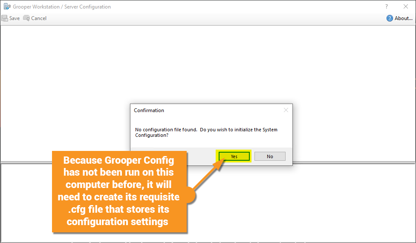The width and height of the screenshot is (416, 243).
Task: Close the Confirmation dialog with X
Action: pos(286,110)
